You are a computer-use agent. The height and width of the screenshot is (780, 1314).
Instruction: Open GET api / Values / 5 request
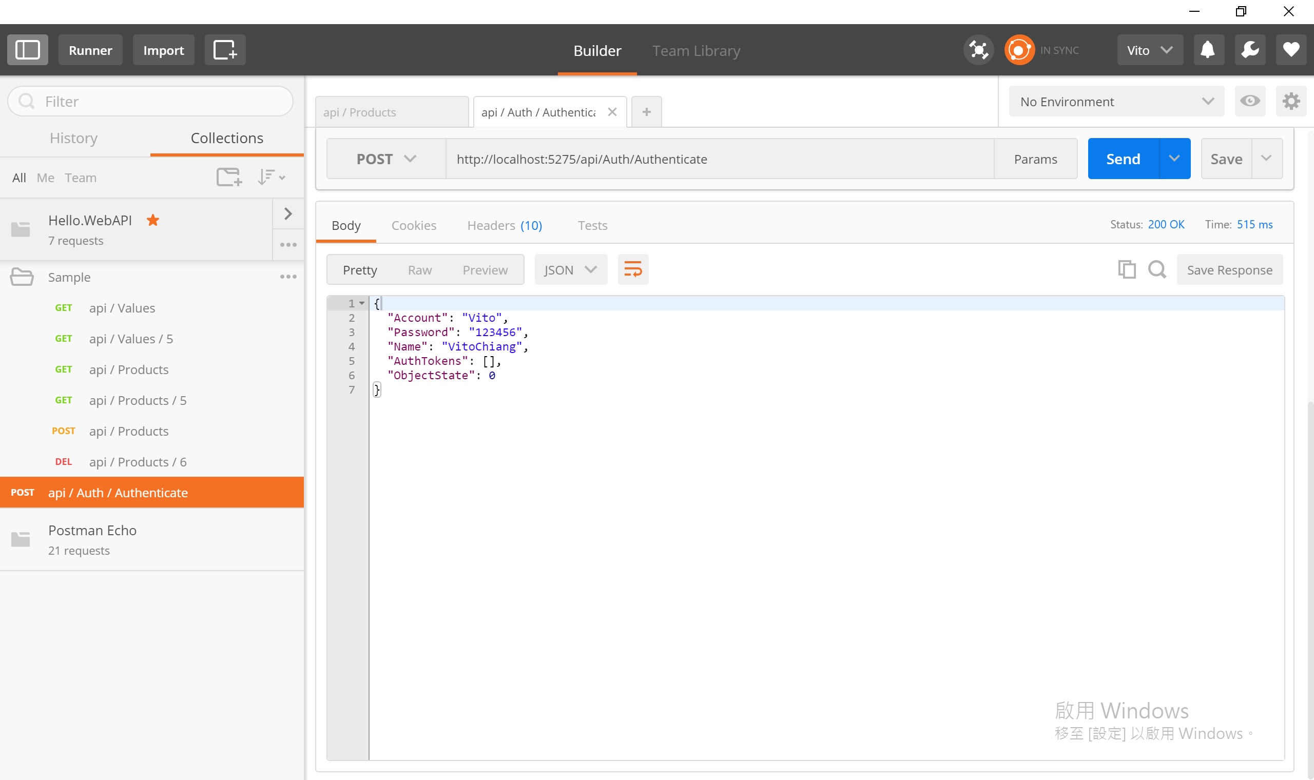pyautogui.click(x=152, y=339)
